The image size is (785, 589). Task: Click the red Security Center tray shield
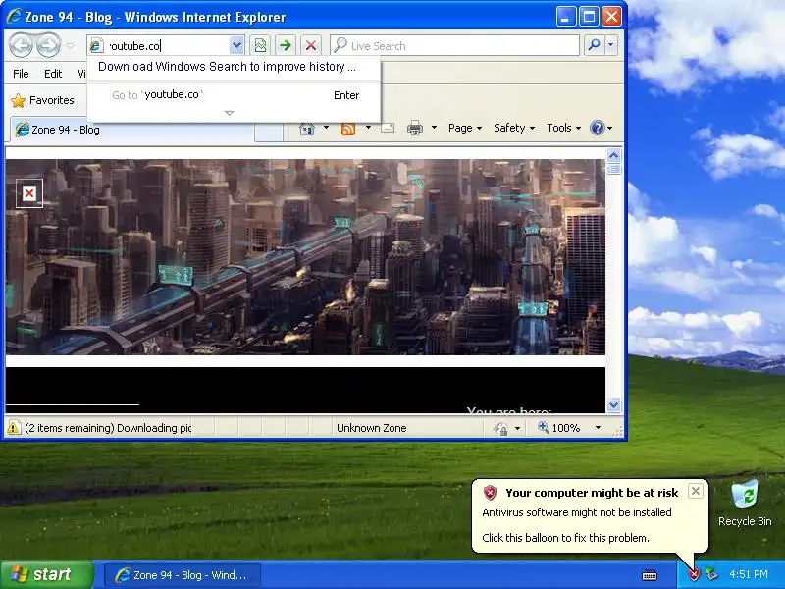point(694,574)
